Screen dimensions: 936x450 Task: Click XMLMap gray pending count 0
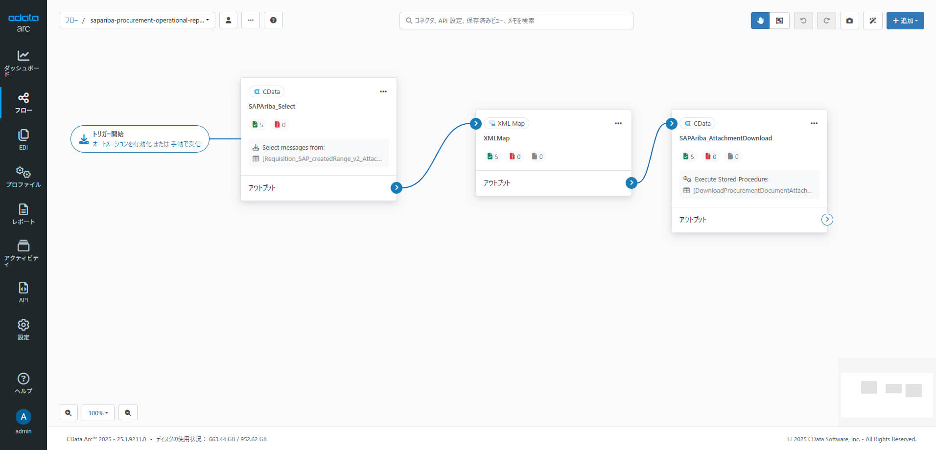click(537, 157)
